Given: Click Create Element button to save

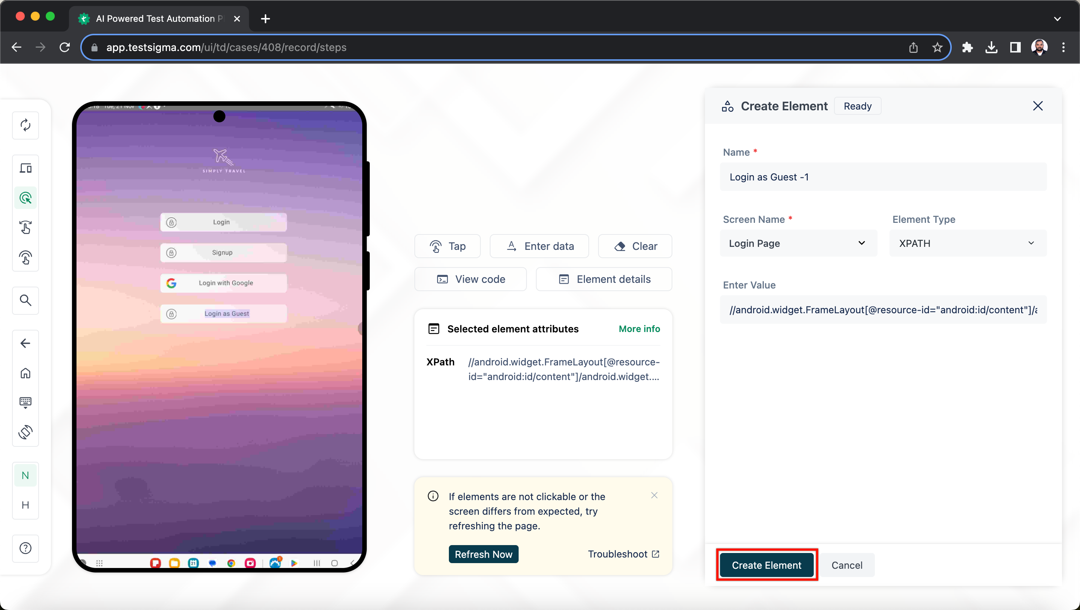Looking at the screenshot, I should click(766, 565).
